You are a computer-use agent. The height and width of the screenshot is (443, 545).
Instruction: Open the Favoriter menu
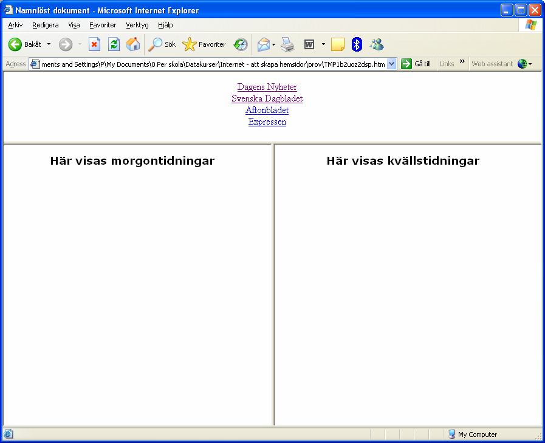[x=103, y=25]
